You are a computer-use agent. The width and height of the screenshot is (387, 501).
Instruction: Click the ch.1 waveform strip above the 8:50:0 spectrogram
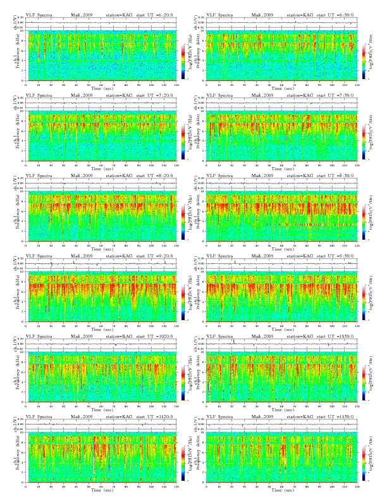[x=282, y=183]
